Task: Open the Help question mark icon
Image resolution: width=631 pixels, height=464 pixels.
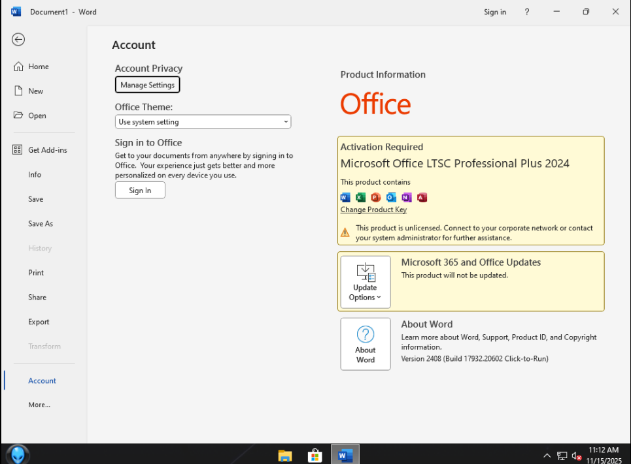Action: coord(527,12)
